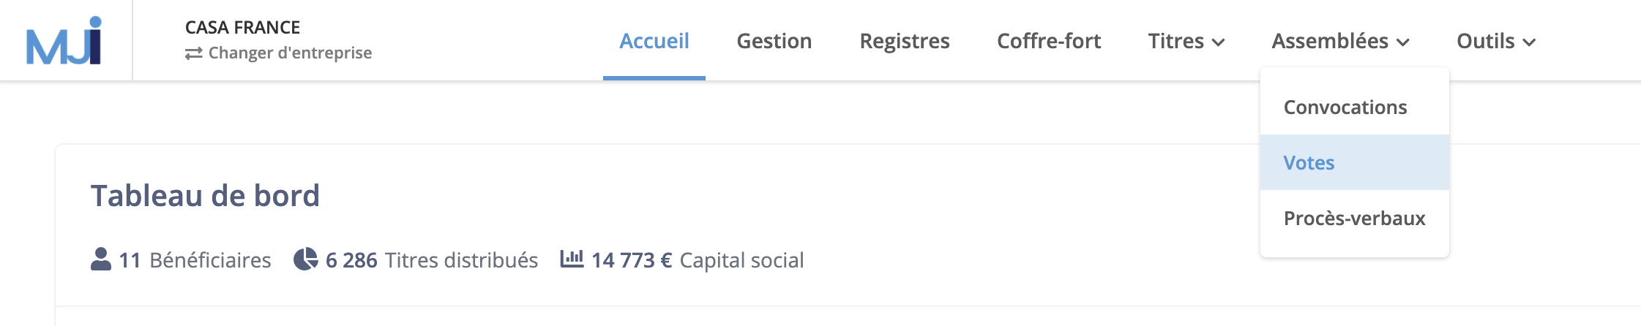
Task: Select Convocations from the Assemblées menu
Action: pyautogui.click(x=1345, y=107)
